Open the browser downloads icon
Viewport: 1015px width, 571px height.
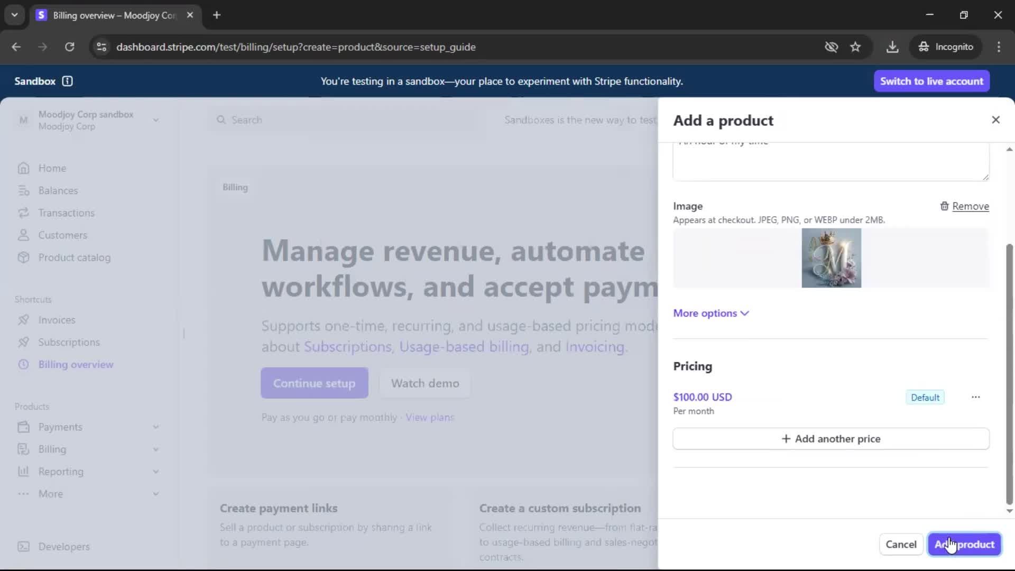tap(892, 47)
